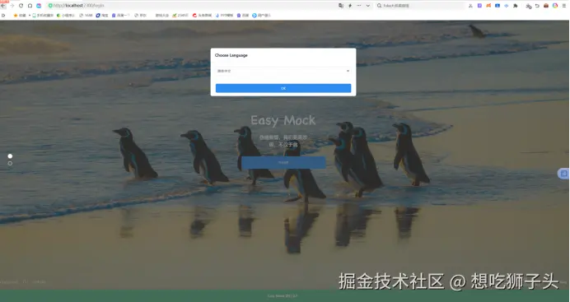Click the star 收藏 favorites button
The width and height of the screenshot is (570, 302).
[x=20, y=16]
